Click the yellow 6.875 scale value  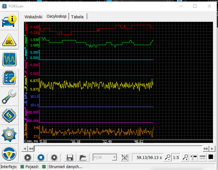coord(35,81)
